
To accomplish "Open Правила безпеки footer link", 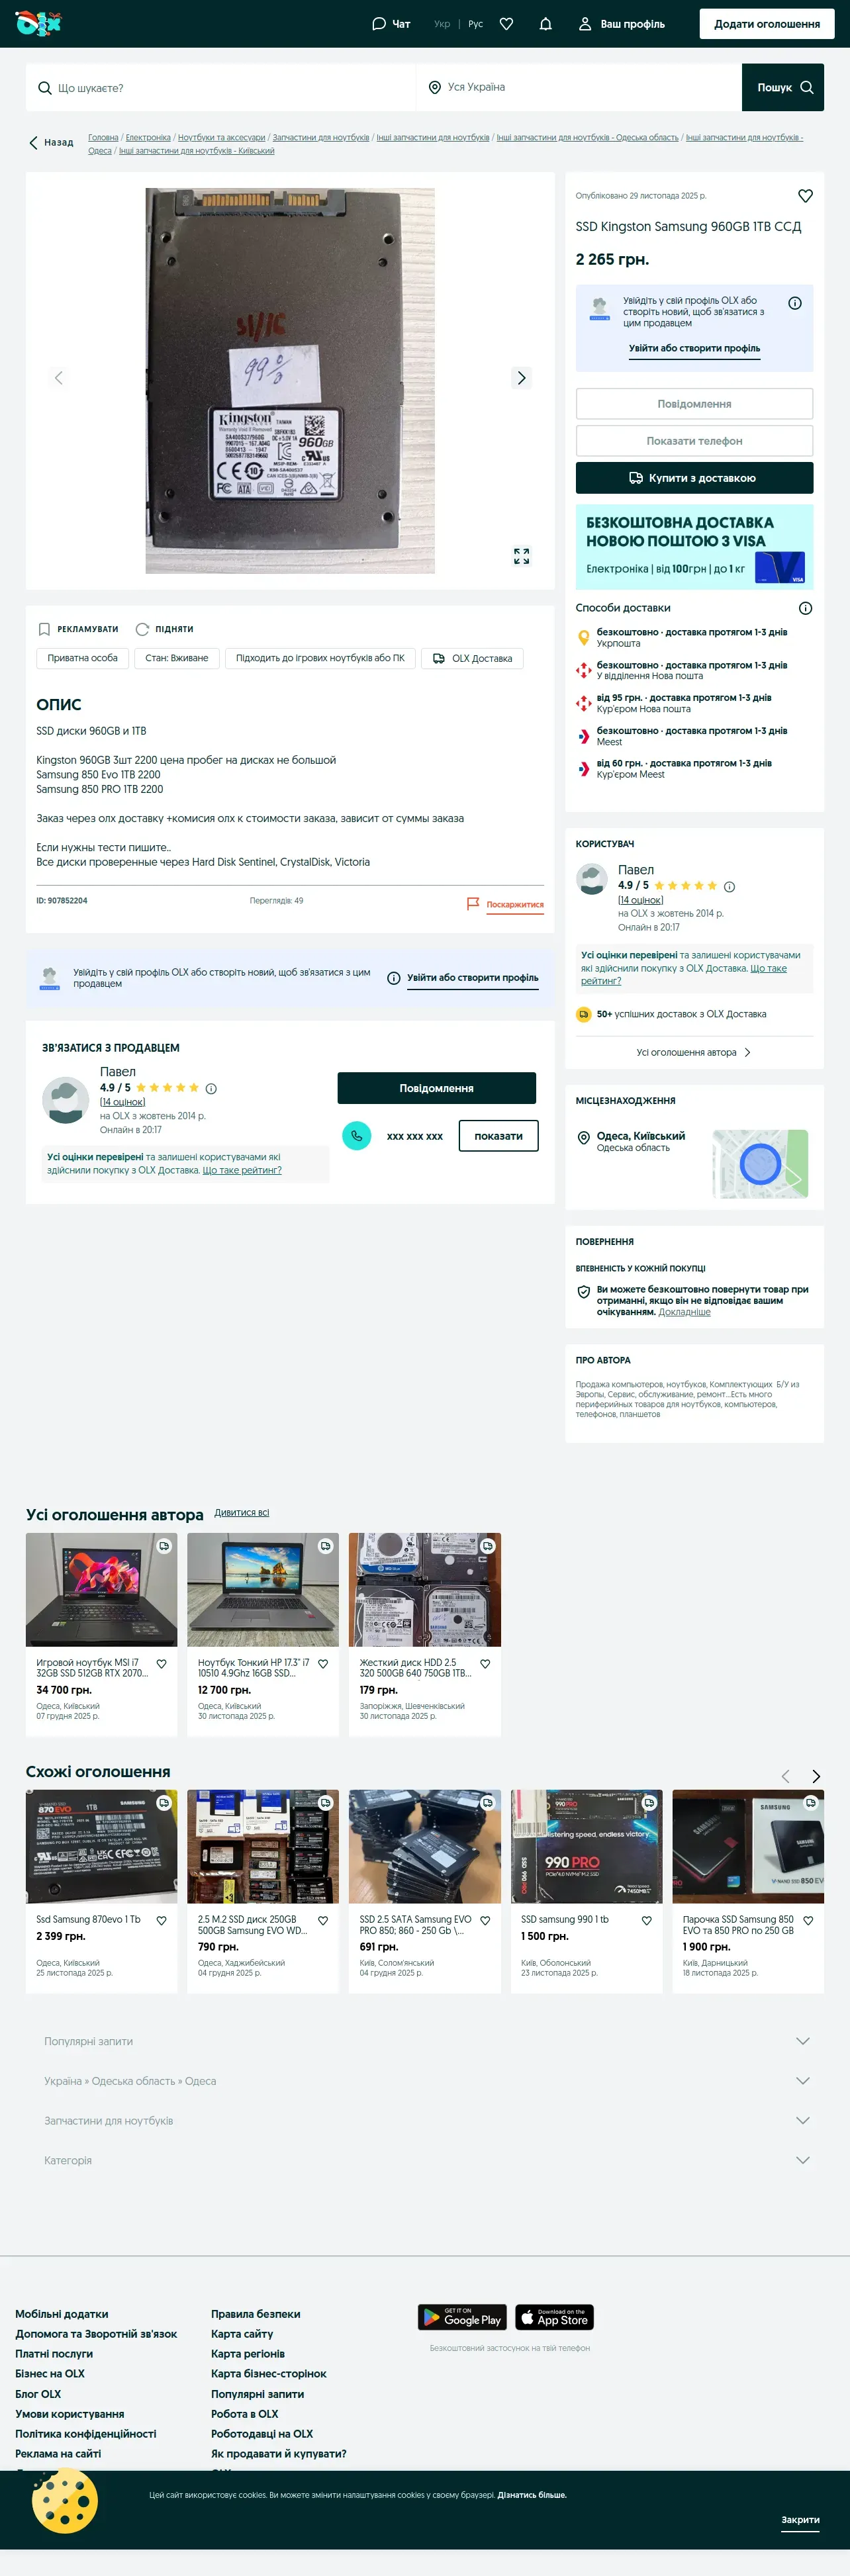I will [x=255, y=2314].
